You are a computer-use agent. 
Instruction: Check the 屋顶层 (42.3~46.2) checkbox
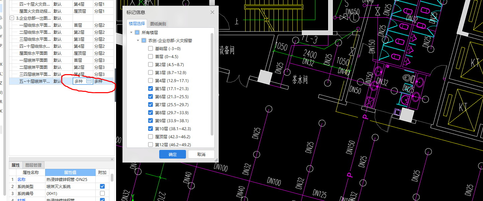pos(151,137)
